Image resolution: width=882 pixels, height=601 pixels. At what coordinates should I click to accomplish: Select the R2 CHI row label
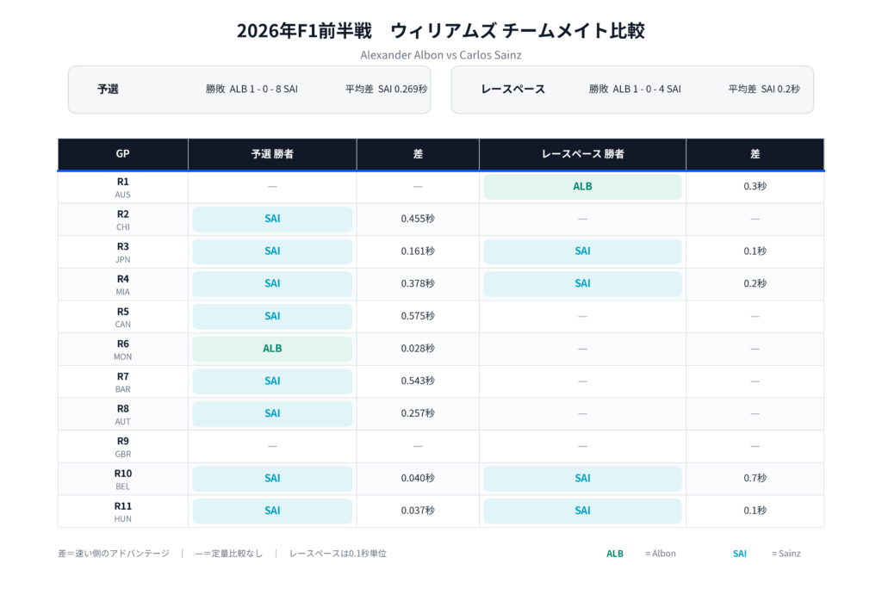click(122, 220)
